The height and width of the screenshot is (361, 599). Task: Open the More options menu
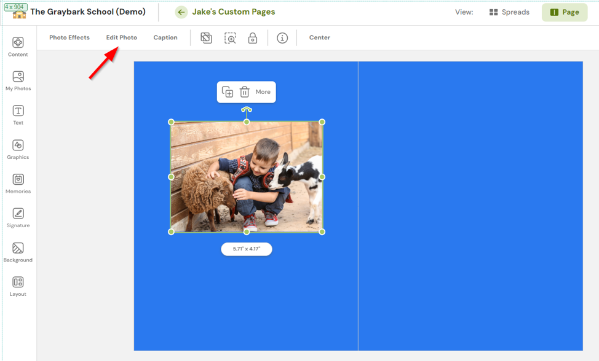263,91
